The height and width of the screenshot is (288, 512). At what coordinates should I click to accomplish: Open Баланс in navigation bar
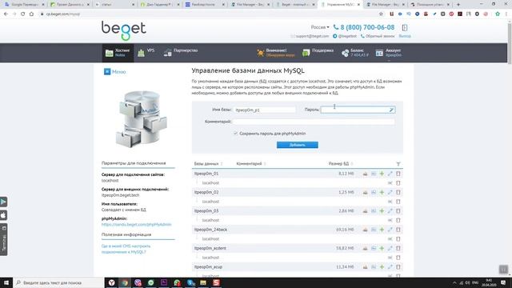355,53
